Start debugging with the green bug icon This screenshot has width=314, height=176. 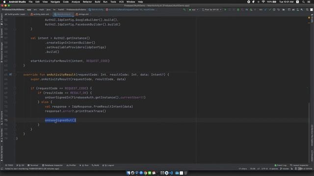(x=238, y=10)
